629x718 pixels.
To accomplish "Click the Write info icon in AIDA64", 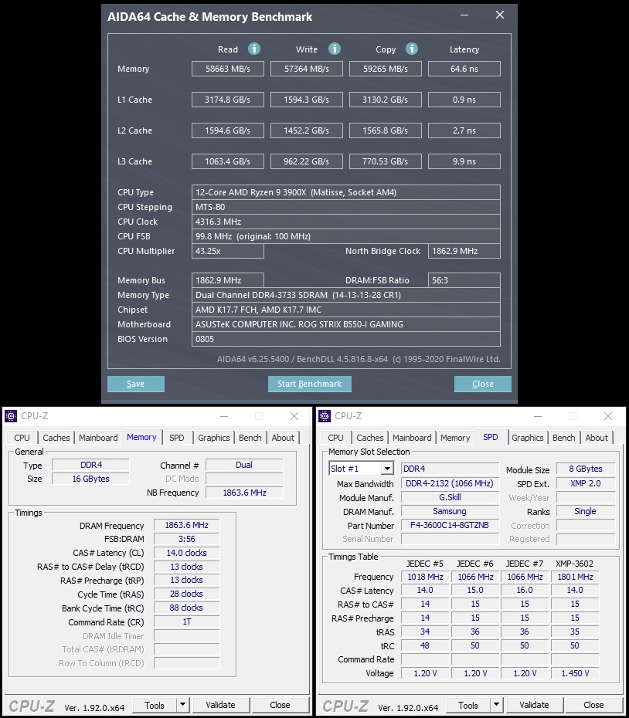I will (335, 49).
